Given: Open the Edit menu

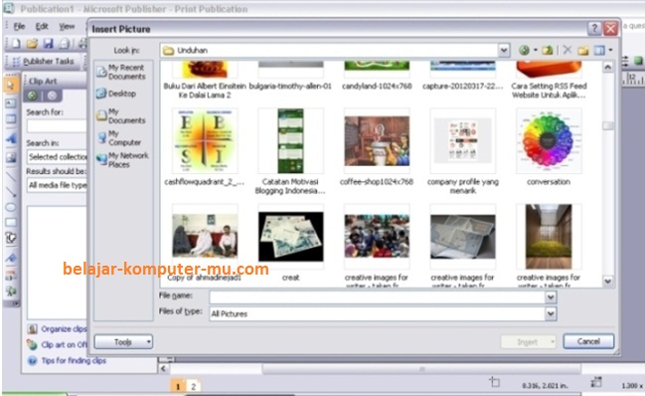Looking at the screenshot, I should (42, 26).
